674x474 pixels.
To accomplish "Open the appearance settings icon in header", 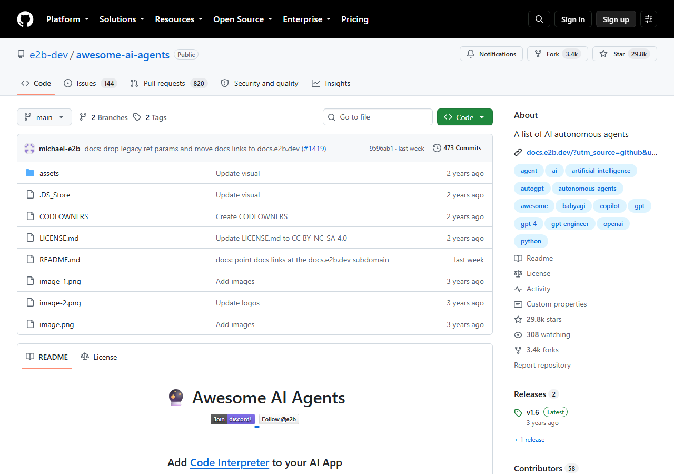I will click(649, 19).
